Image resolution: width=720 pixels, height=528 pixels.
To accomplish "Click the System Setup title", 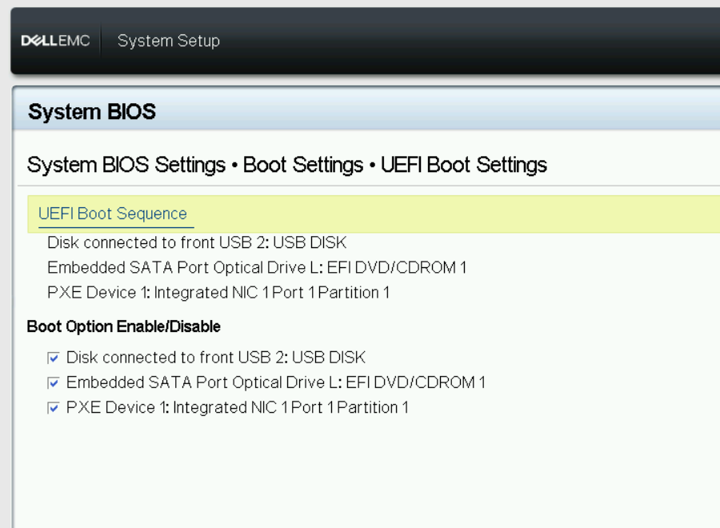I will [169, 41].
